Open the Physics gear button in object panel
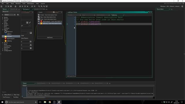Viewport: 185px width, 104px height. (31, 48)
